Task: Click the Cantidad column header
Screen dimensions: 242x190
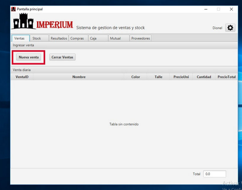Action: tap(203, 77)
